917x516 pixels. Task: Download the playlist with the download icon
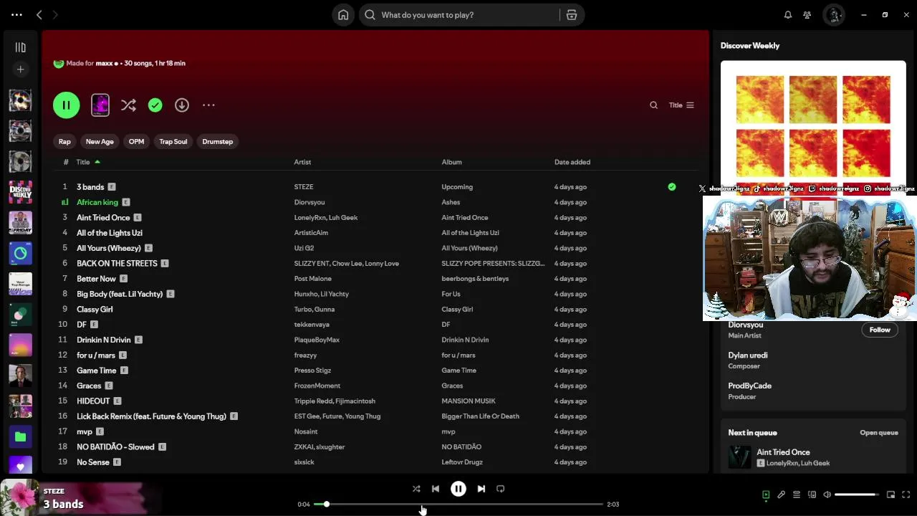click(182, 105)
